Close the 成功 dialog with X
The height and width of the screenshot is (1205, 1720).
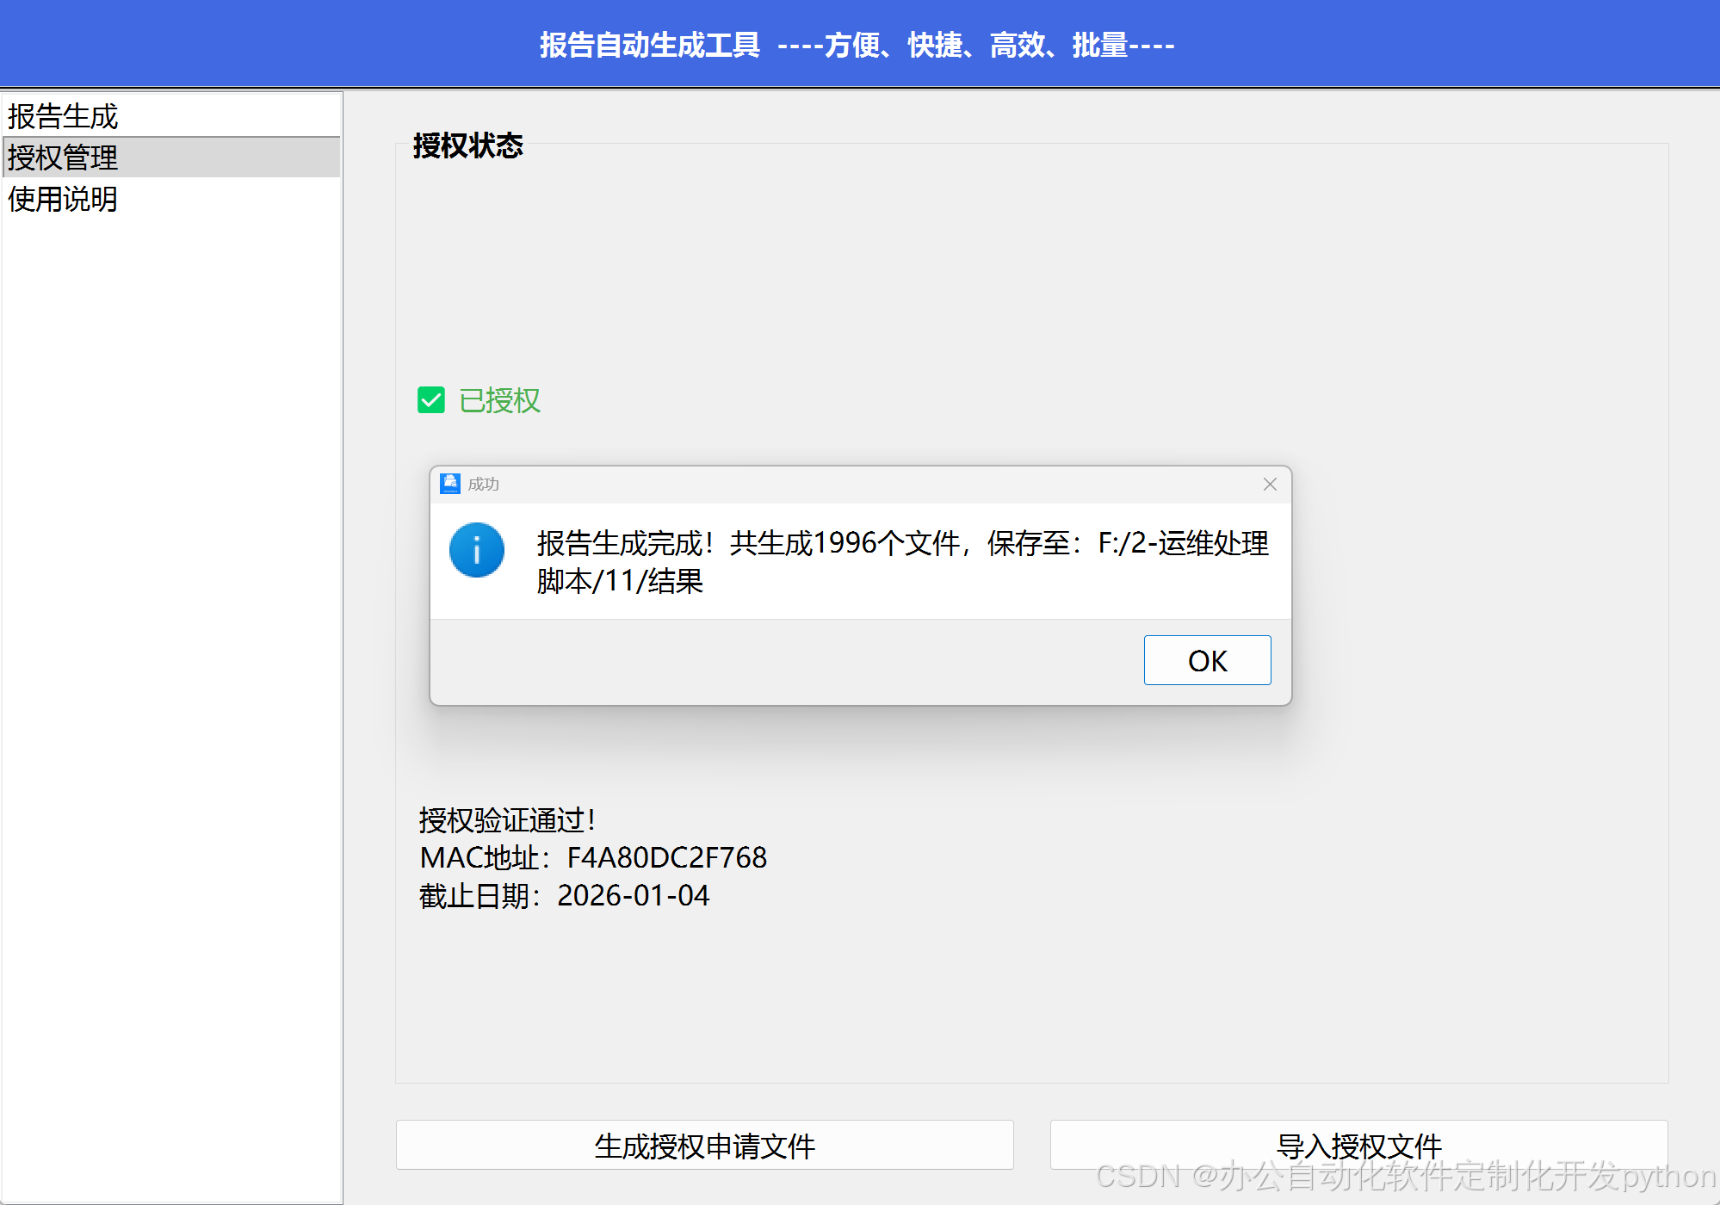1270,485
